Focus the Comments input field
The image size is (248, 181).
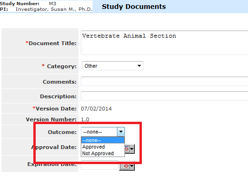164,81
